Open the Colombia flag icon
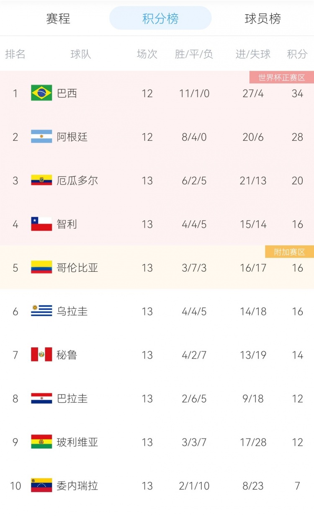The width and height of the screenshot is (314, 516). coord(41,268)
